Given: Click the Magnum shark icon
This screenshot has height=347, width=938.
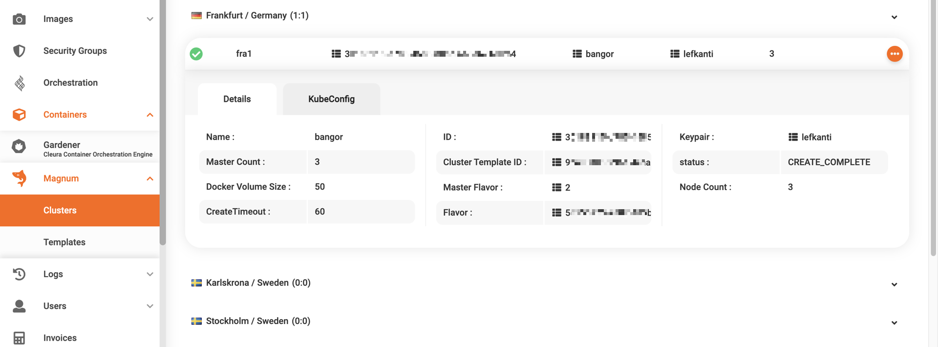Looking at the screenshot, I should pyautogui.click(x=19, y=178).
